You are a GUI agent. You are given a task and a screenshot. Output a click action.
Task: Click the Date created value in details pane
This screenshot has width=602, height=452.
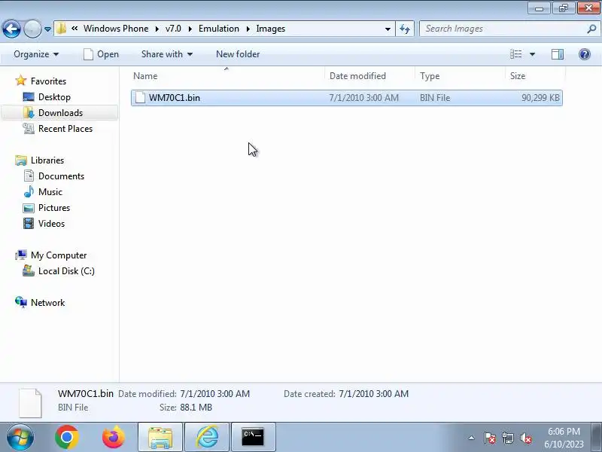373,393
